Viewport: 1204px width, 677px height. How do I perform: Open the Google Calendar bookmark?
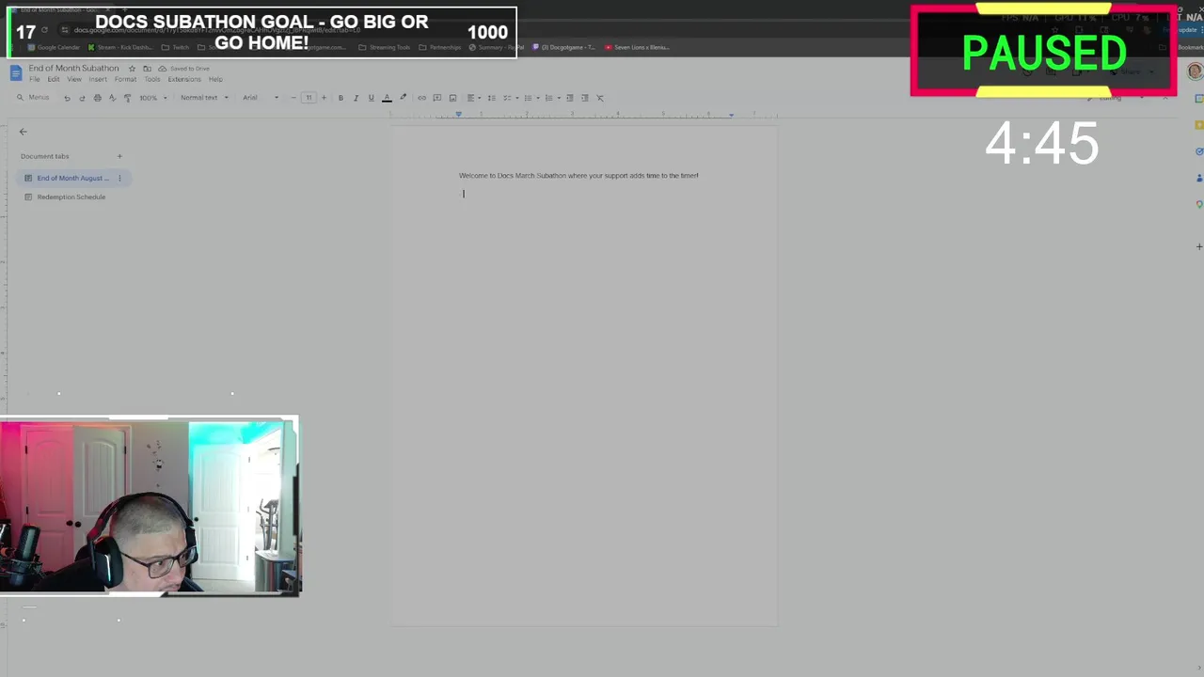(x=55, y=47)
